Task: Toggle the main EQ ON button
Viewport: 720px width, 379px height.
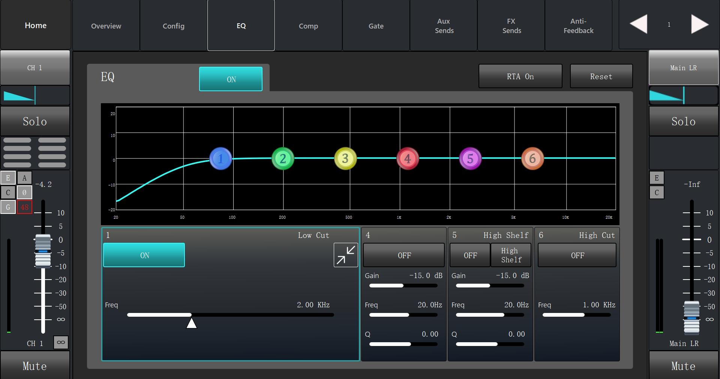Action: [x=231, y=79]
